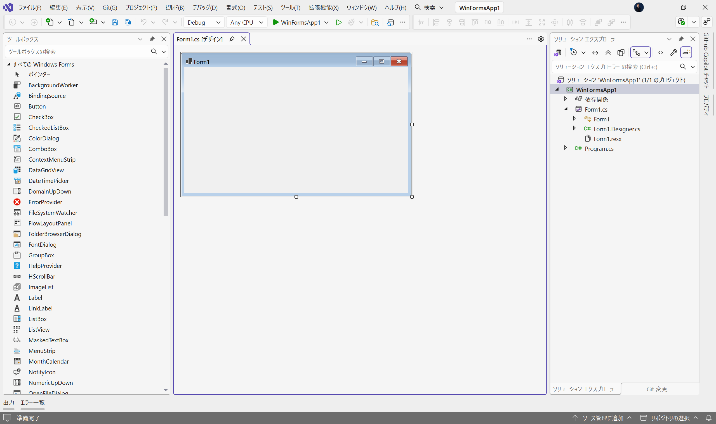This screenshot has width=716, height=424.
Task: Expand the Form1.Designer.cs node
Action: 574,128
